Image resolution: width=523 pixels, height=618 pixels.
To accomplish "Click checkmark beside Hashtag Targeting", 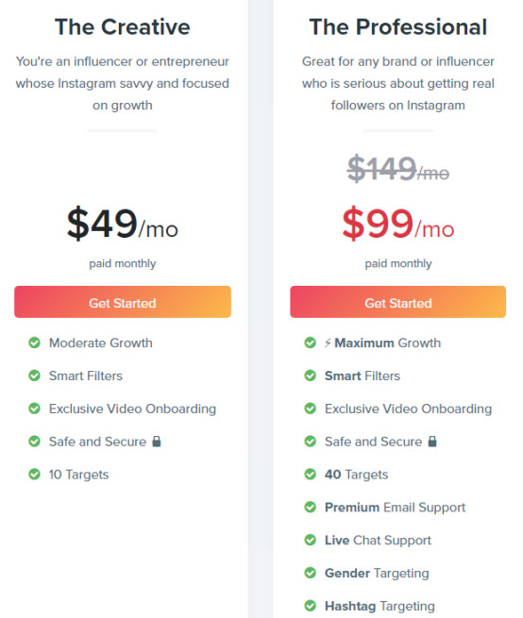I will 310,606.
